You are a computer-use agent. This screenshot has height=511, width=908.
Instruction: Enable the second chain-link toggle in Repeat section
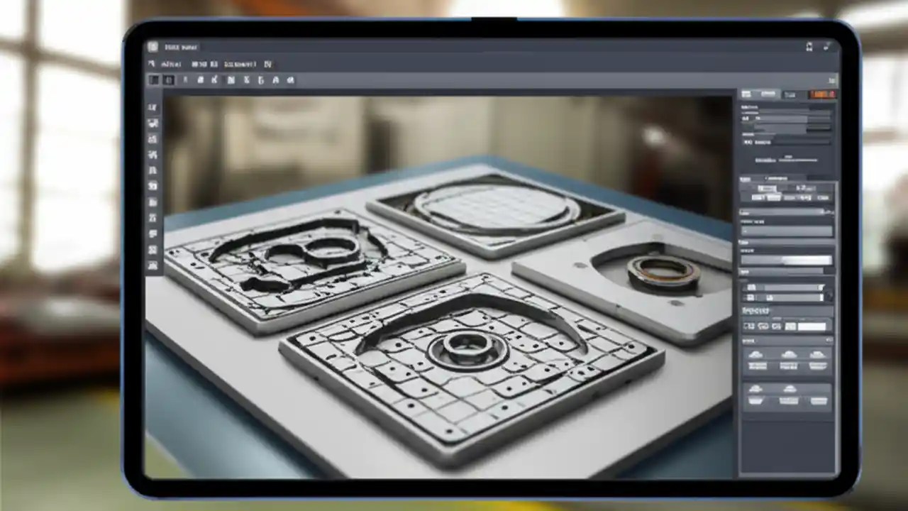tap(762, 326)
